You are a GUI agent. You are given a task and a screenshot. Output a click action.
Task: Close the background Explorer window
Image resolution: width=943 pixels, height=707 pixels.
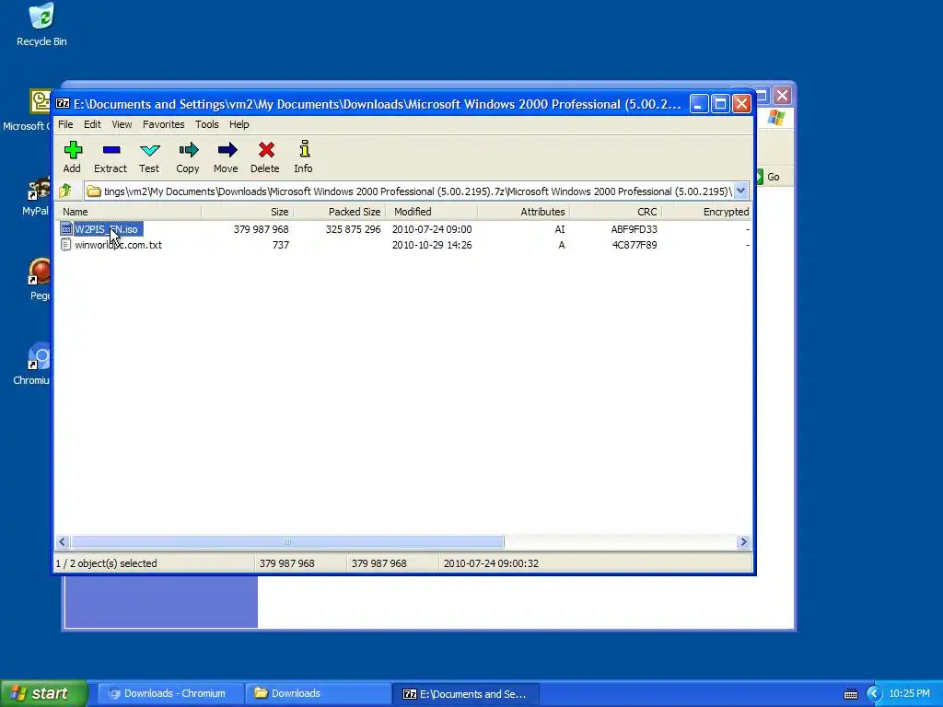(782, 95)
